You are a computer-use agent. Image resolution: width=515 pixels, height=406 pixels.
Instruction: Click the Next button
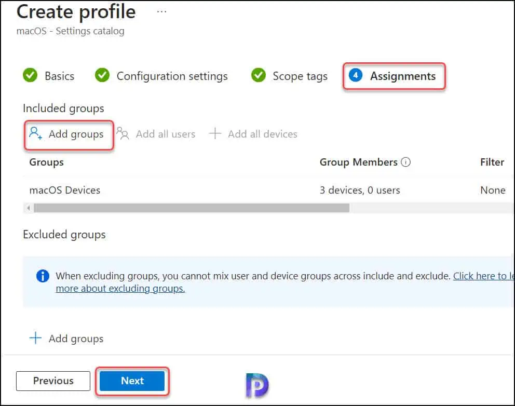(132, 381)
